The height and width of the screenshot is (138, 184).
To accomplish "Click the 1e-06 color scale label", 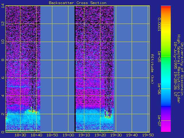I will point(159,89).
